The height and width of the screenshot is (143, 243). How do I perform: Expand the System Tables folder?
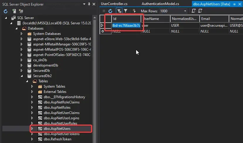(x=32, y=86)
